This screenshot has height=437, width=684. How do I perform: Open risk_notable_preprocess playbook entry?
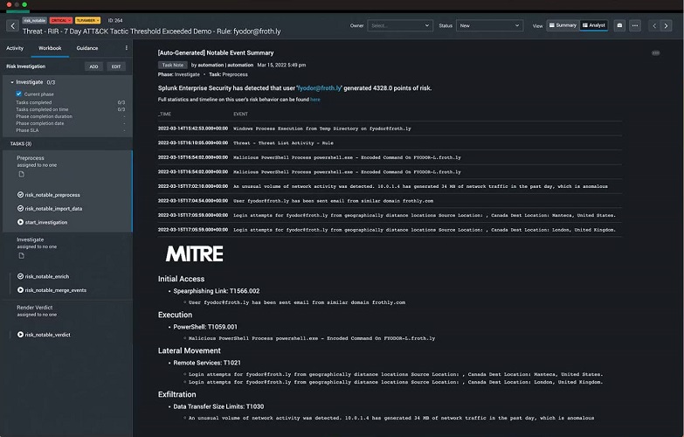(x=52, y=195)
